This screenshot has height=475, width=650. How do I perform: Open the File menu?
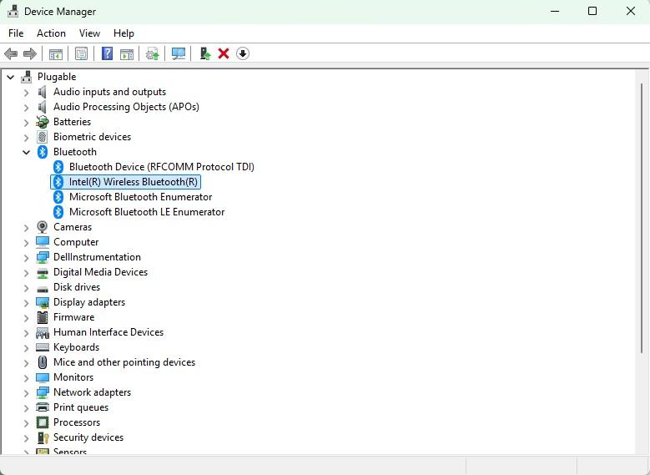(16, 33)
